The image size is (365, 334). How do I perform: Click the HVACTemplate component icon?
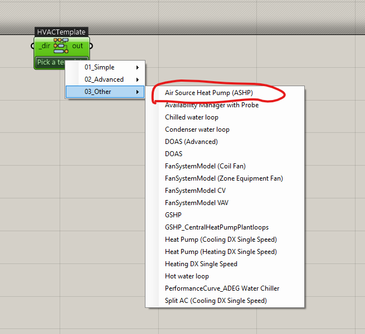(x=61, y=46)
